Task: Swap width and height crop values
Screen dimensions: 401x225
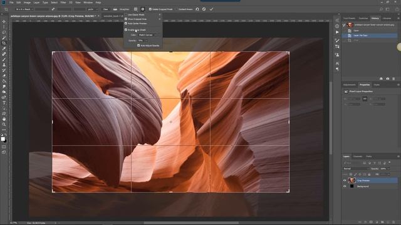Action: click(x=53, y=9)
